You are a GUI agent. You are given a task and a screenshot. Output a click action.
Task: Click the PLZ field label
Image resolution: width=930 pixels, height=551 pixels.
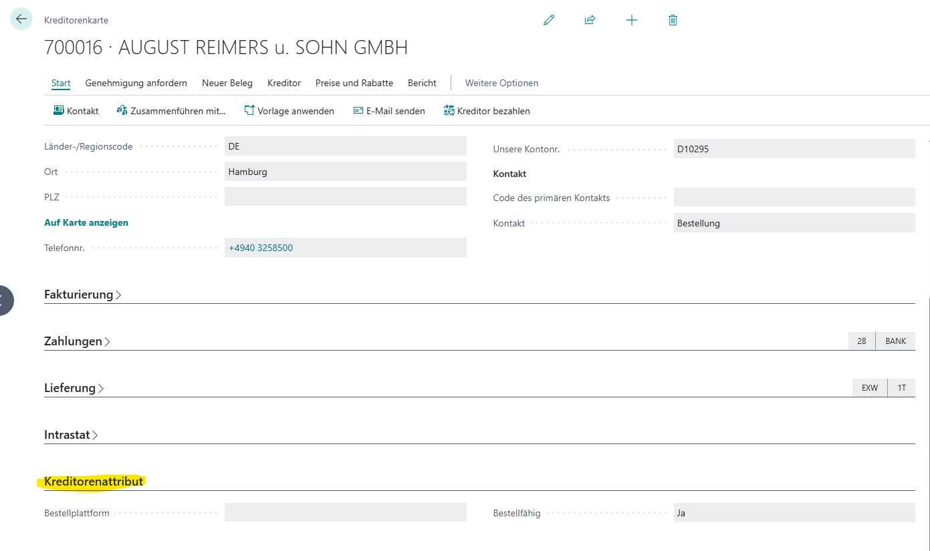coord(52,197)
